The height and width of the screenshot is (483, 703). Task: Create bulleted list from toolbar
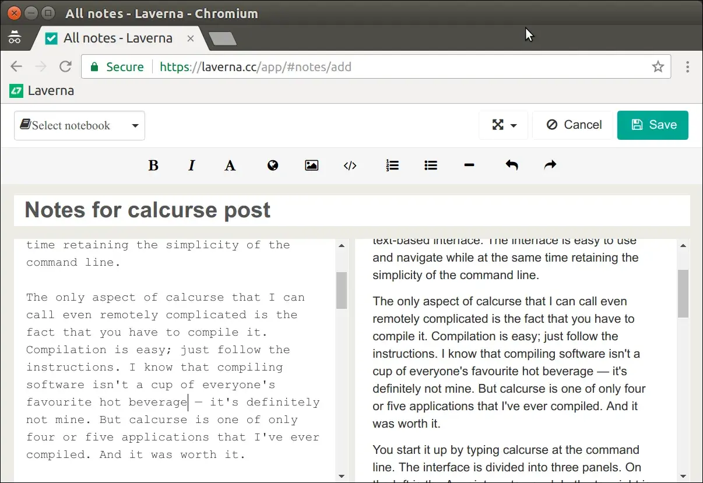pyautogui.click(x=431, y=165)
